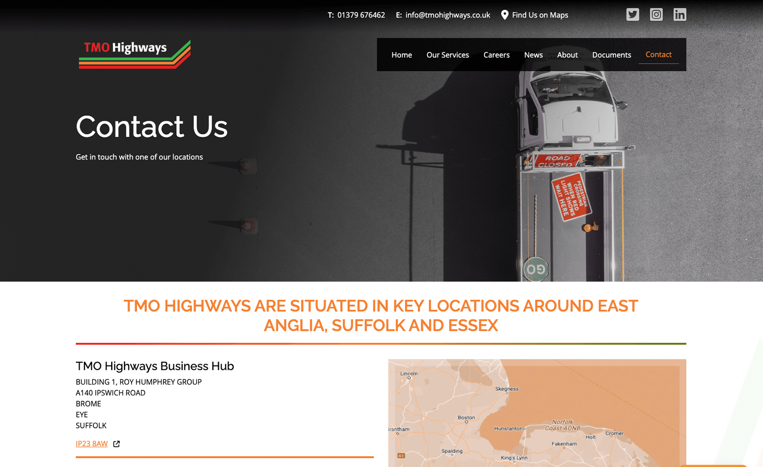Click the SUFFOLK address line
Image resolution: width=763 pixels, height=467 pixels.
pos(91,426)
